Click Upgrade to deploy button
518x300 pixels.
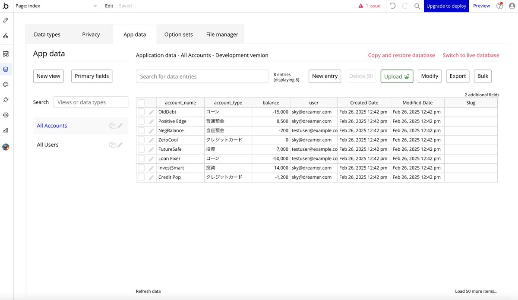446,6
